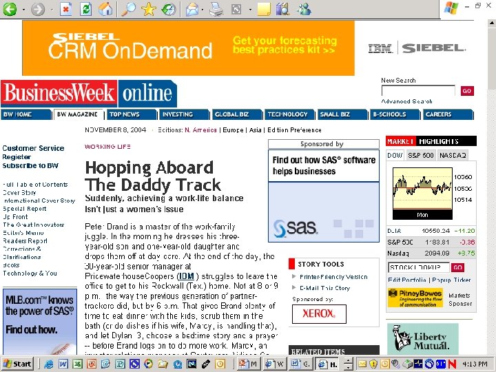Click the grey Forward arrow button
496x372 pixels.
[x=38, y=9]
